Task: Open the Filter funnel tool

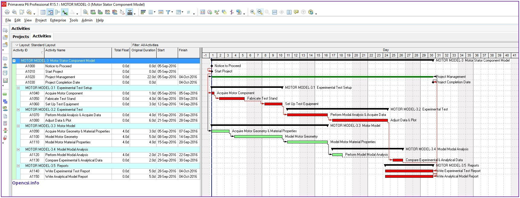Action: (168, 12)
